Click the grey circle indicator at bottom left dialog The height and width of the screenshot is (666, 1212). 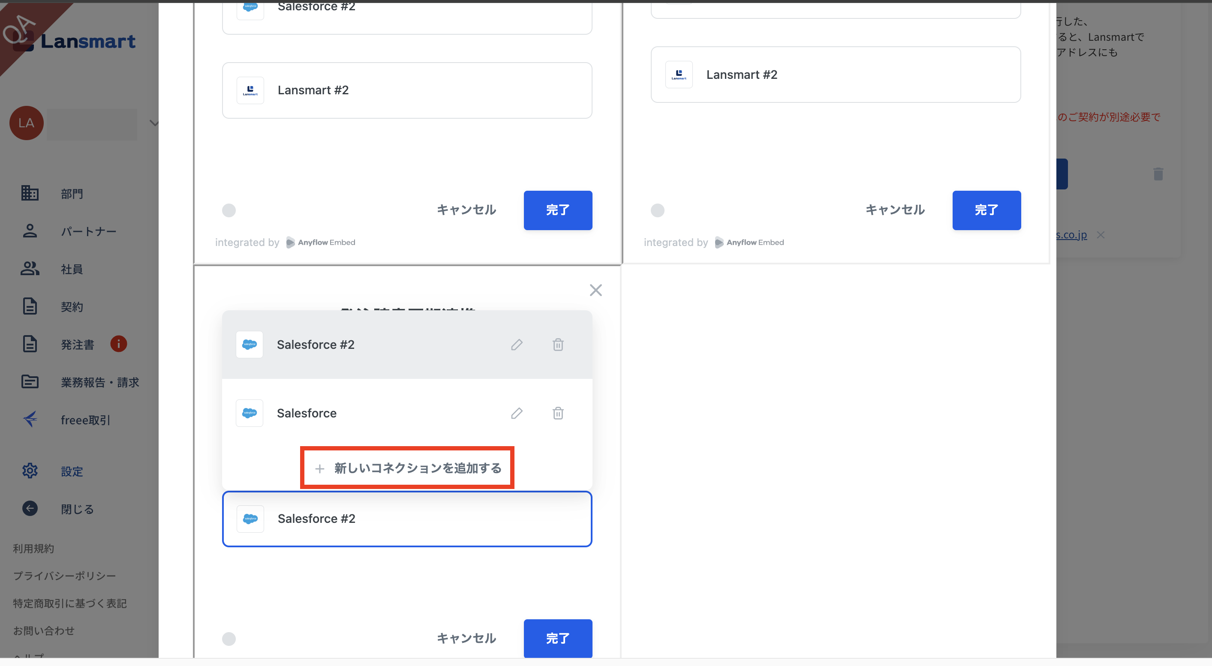click(x=229, y=639)
